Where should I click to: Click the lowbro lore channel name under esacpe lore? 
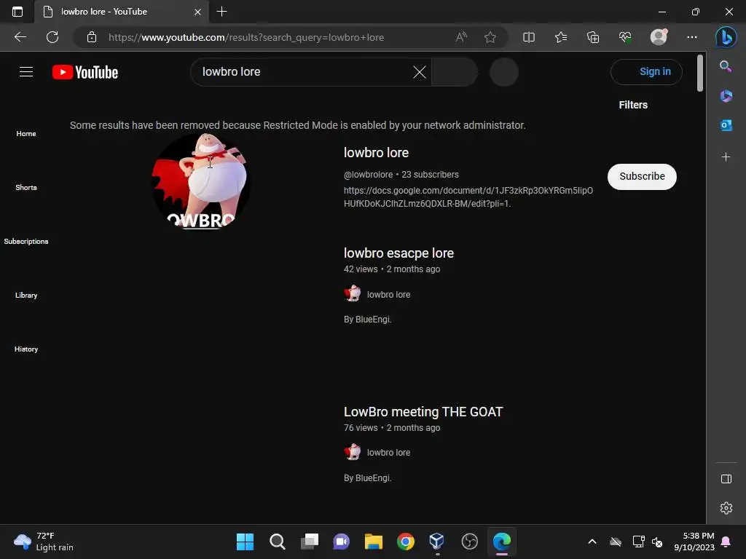pos(388,294)
